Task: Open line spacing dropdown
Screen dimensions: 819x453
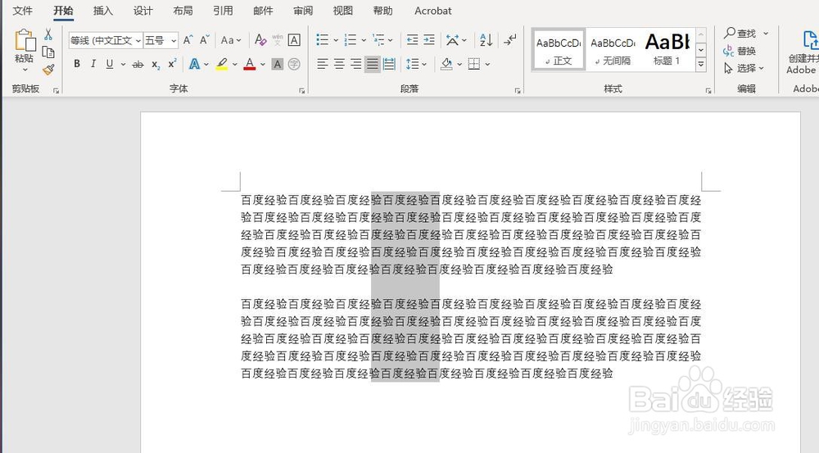Action: [416, 64]
